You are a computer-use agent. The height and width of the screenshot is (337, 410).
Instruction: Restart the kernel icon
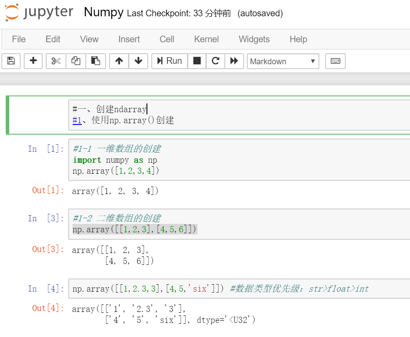coord(216,61)
